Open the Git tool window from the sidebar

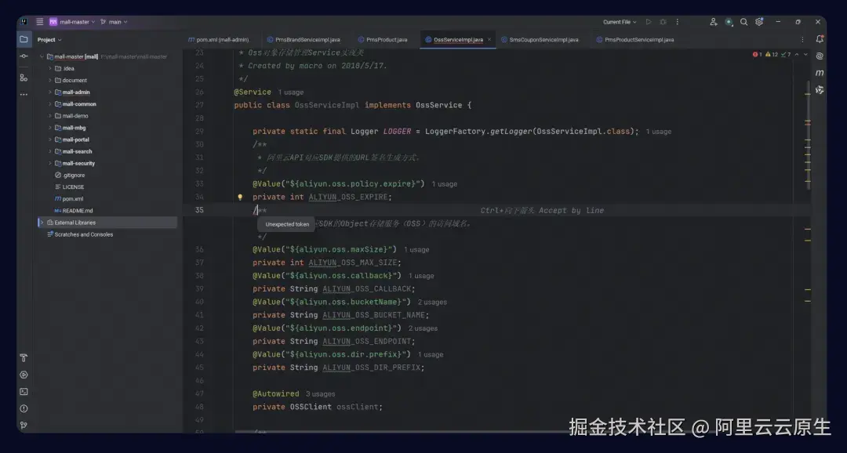24,426
